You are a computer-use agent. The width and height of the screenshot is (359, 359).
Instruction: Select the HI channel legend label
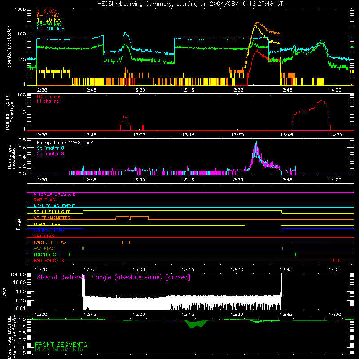[x=48, y=101]
